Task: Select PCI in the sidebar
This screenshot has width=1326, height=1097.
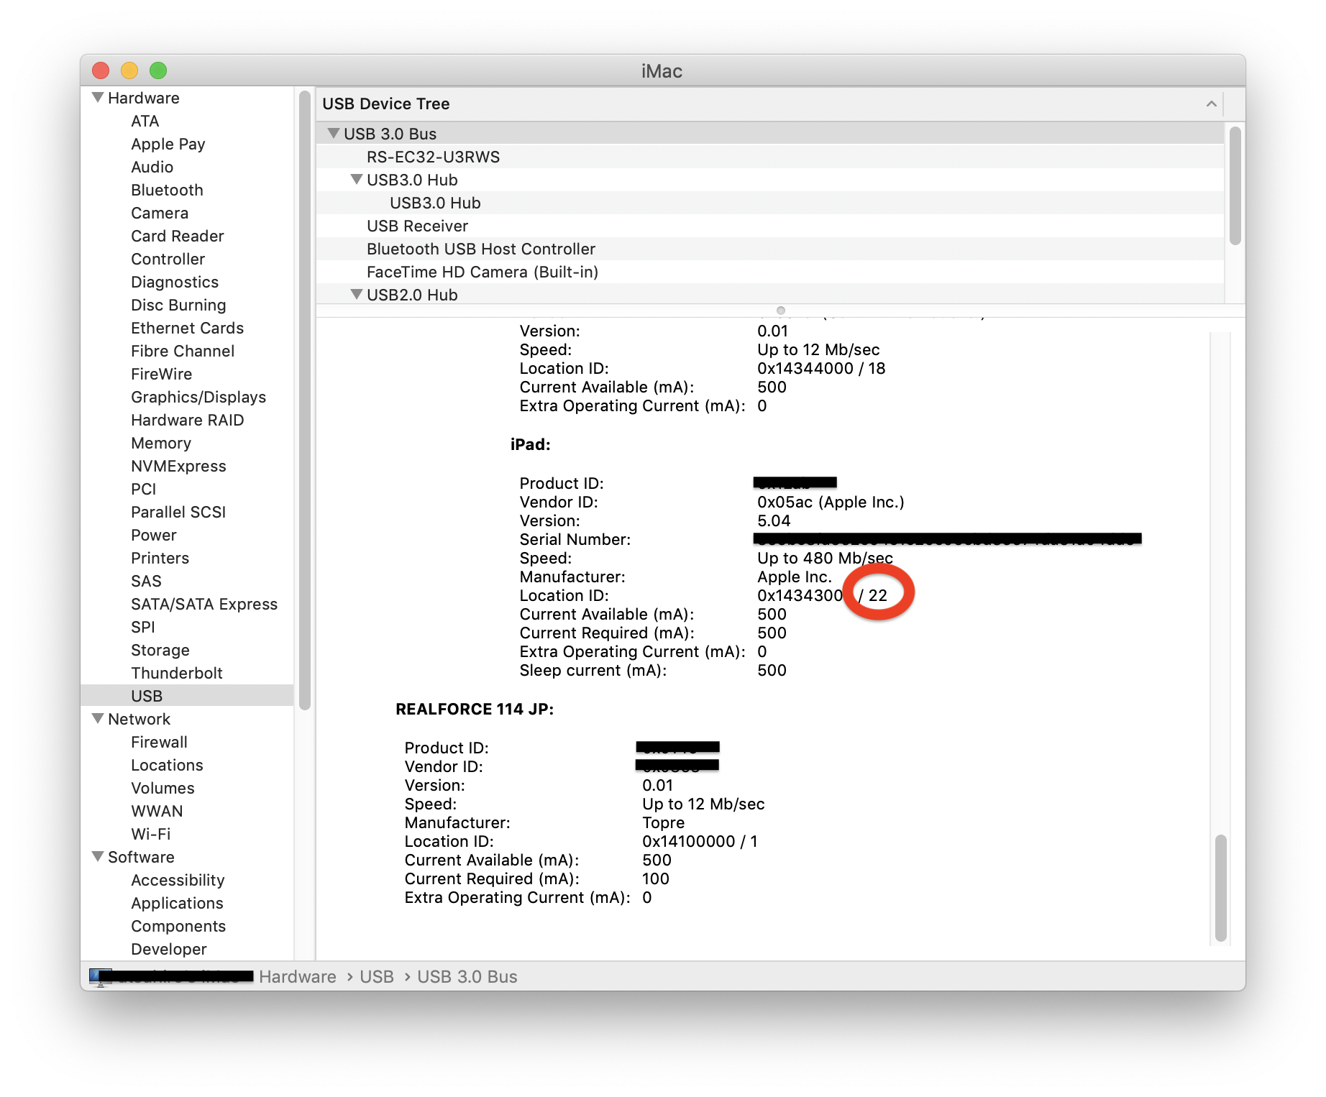Action: (143, 489)
